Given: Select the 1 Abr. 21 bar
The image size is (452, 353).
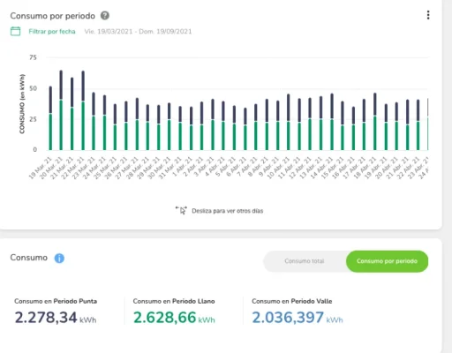Looking at the screenshot, I should coord(191,129).
